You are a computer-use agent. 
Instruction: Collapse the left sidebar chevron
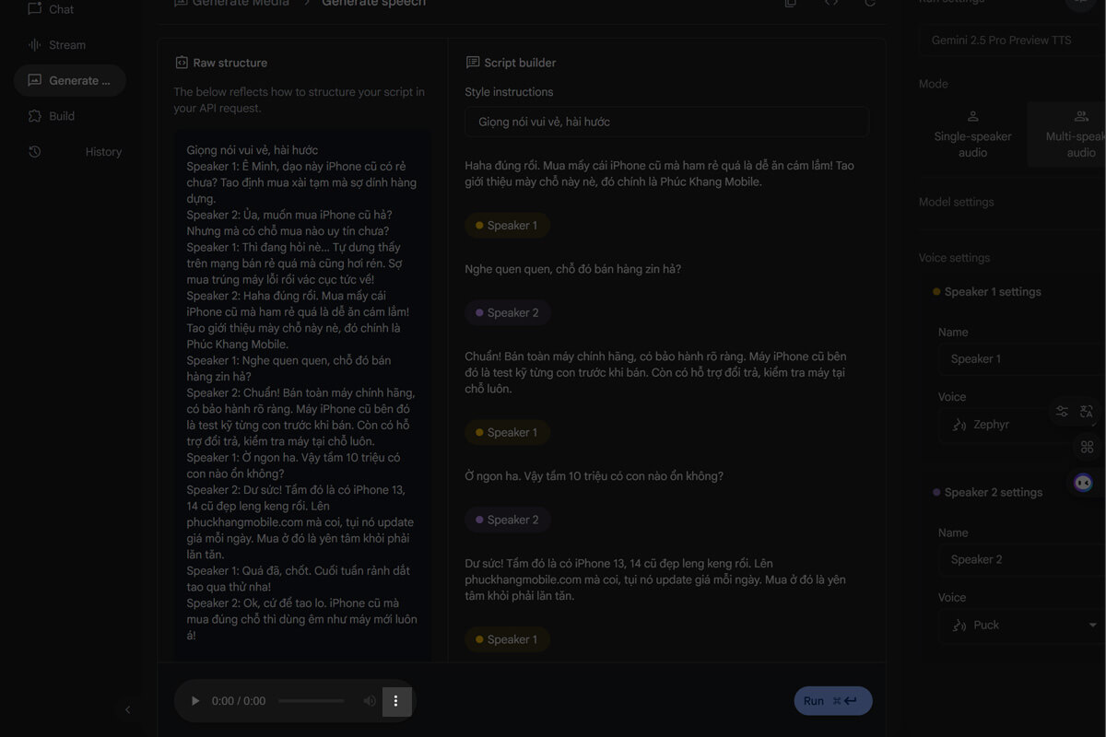tap(128, 709)
